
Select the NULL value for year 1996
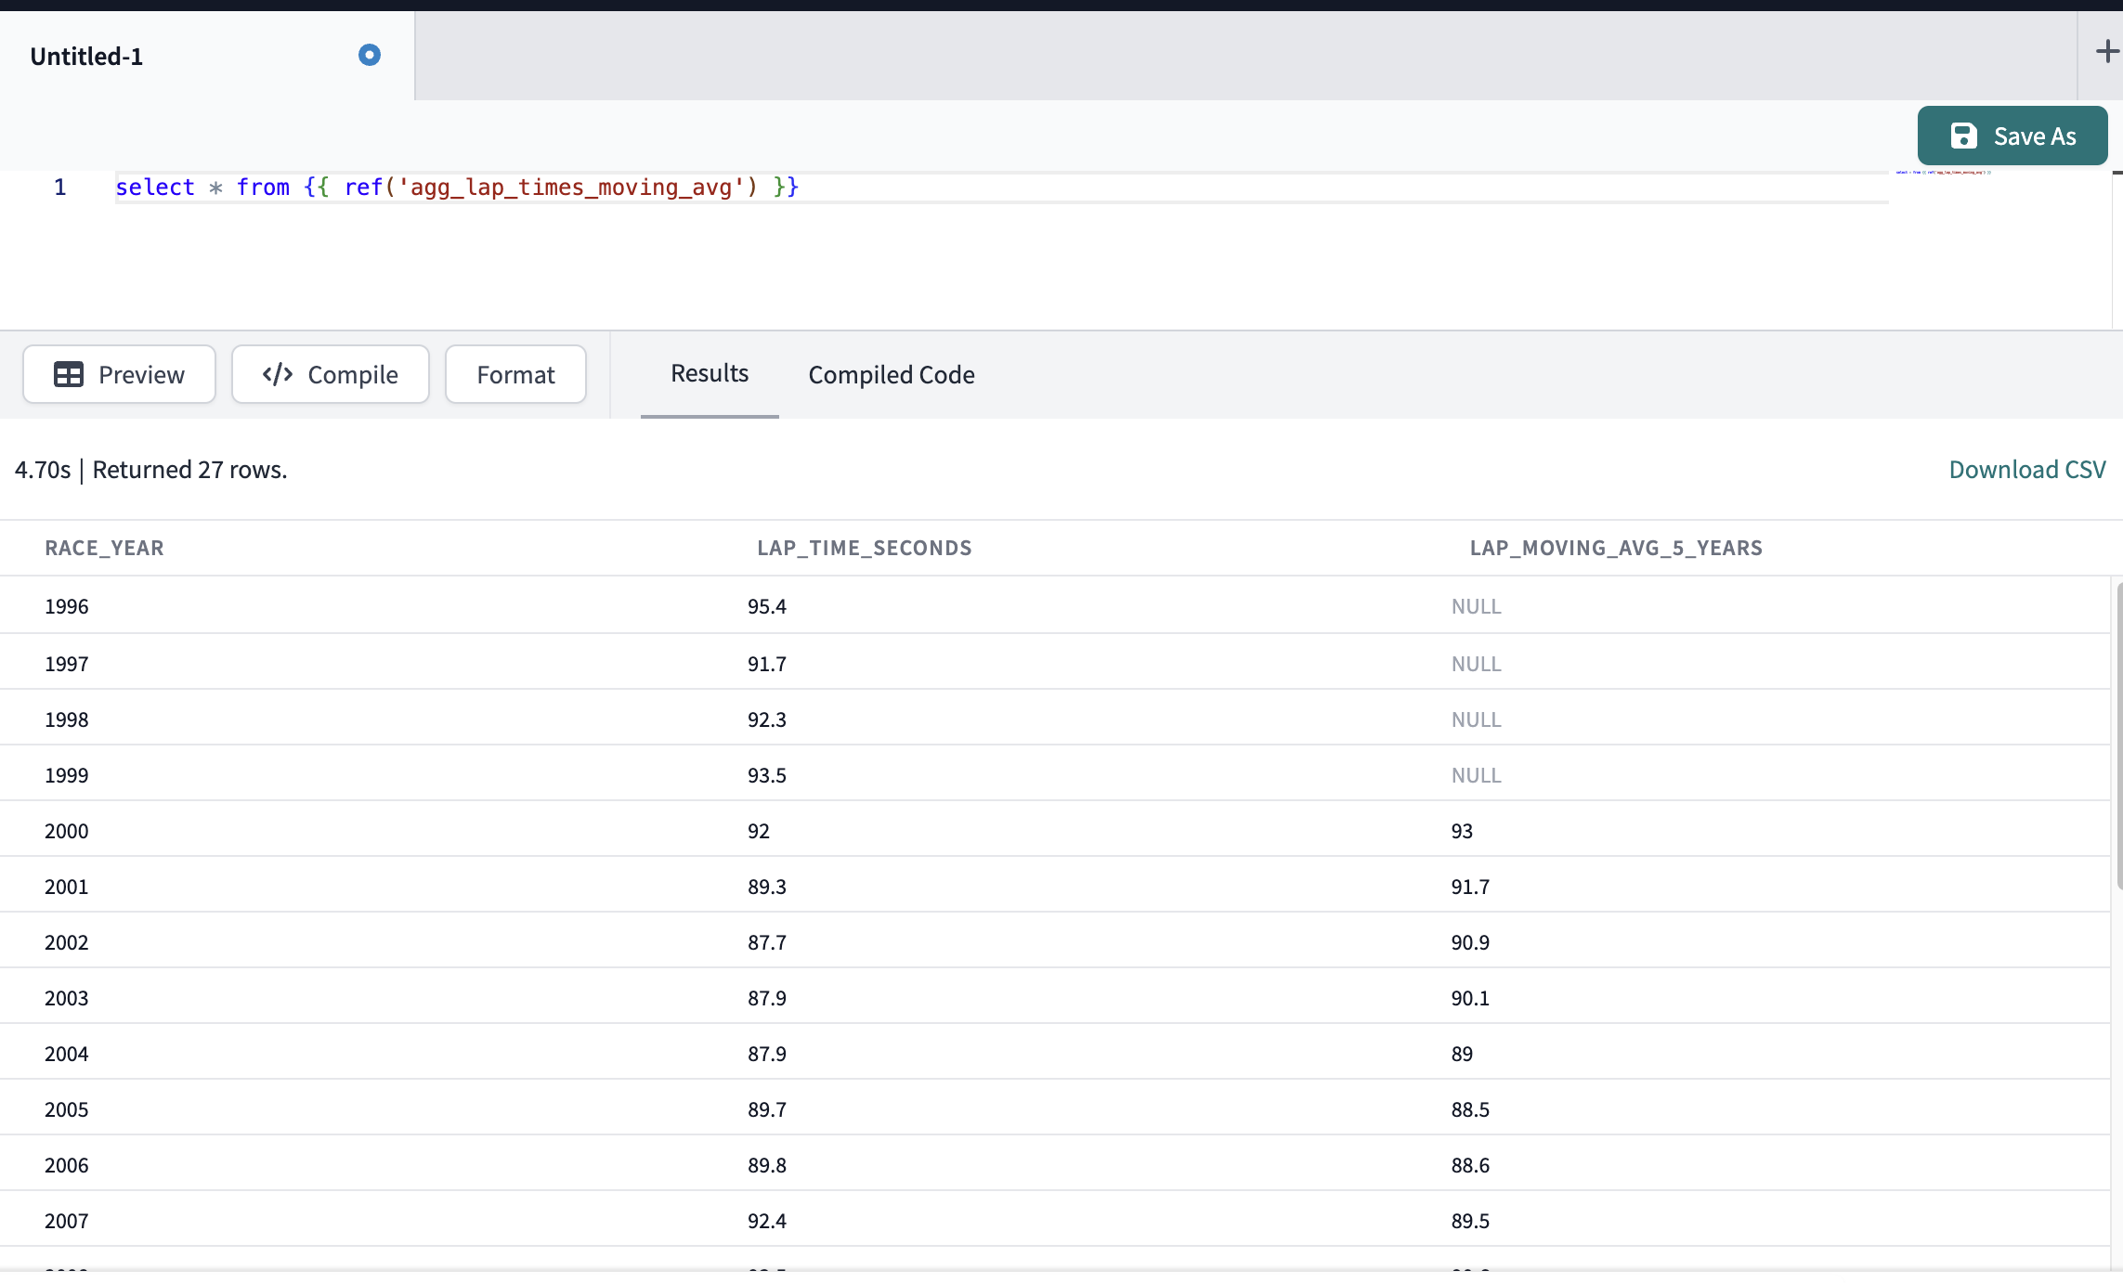(1475, 605)
